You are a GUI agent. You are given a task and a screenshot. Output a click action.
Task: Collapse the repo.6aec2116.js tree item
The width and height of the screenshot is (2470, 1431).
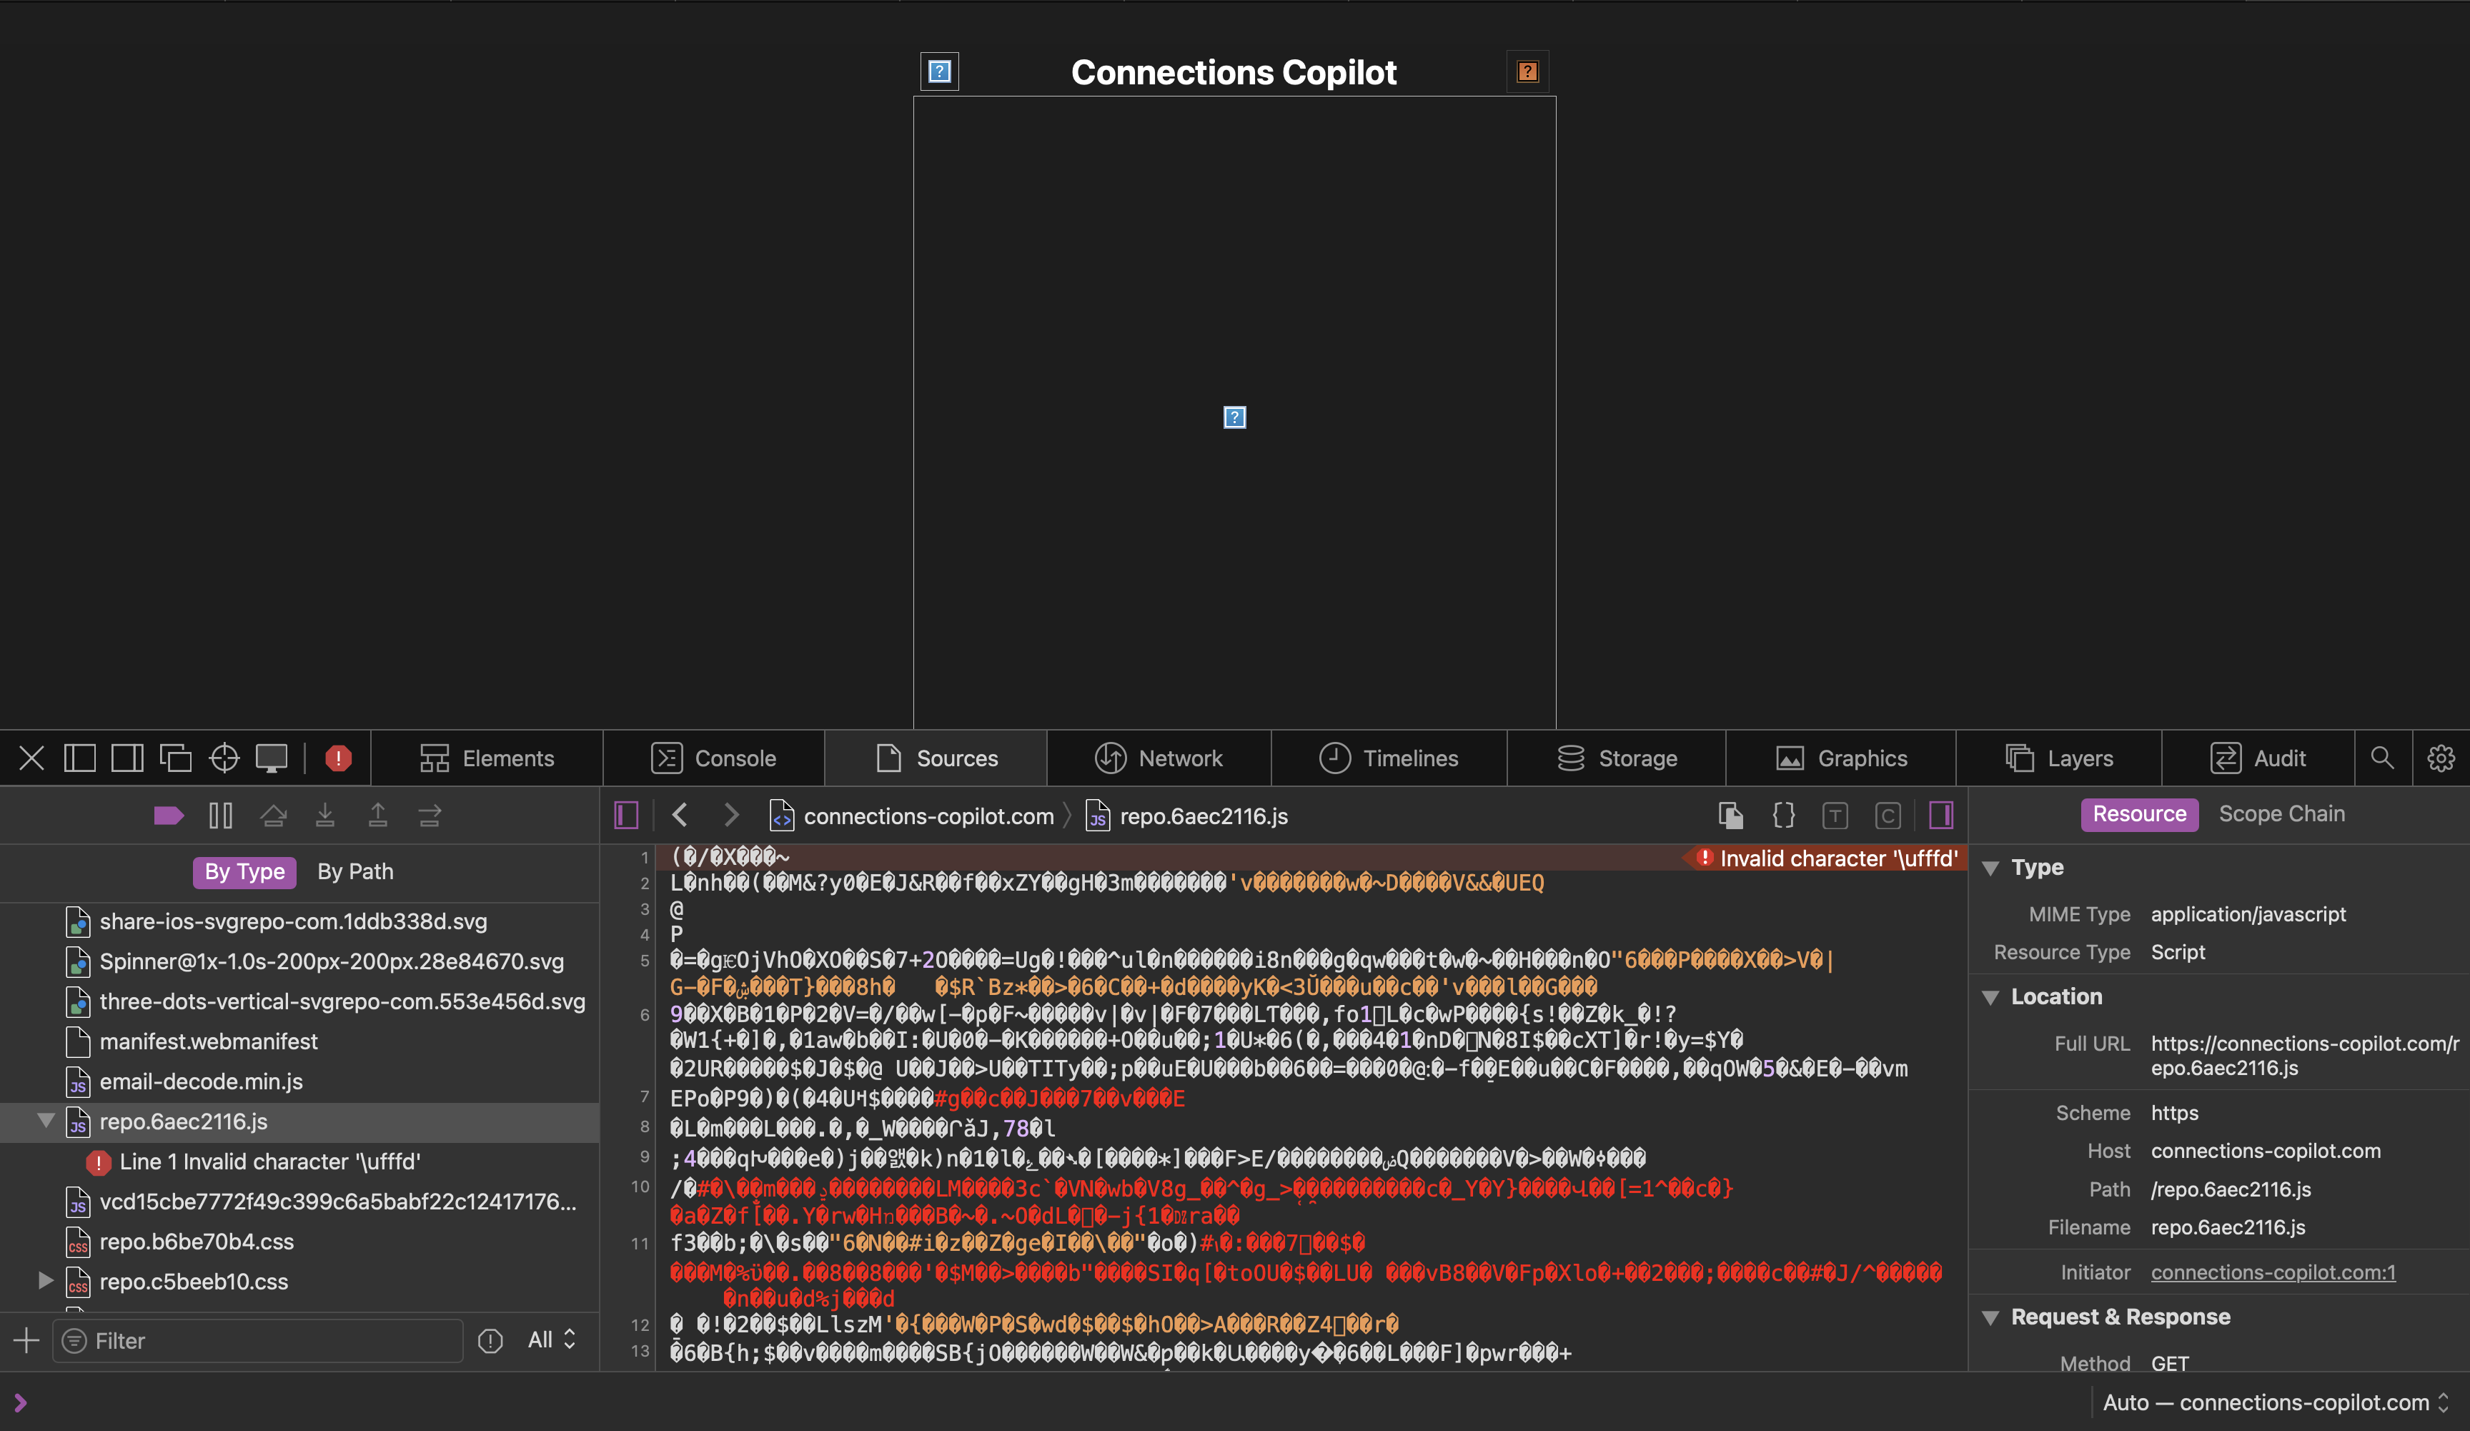tap(45, 1120)
